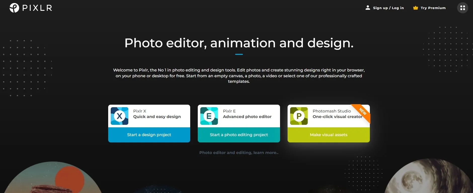
Task: Click the Photomash Studio P icon
Action: (299, 116)
